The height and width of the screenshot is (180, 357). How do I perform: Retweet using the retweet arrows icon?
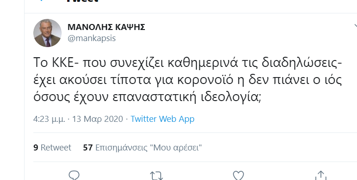(x=156, y=176)
